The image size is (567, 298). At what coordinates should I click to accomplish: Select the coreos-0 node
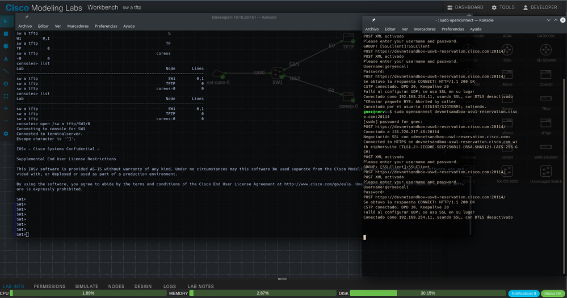point(348,97)
